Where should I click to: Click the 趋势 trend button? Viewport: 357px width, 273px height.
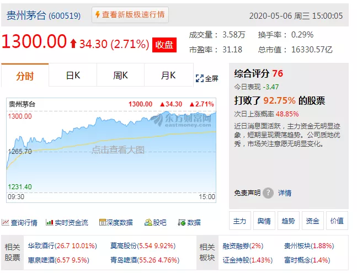(x=288, y=221)
